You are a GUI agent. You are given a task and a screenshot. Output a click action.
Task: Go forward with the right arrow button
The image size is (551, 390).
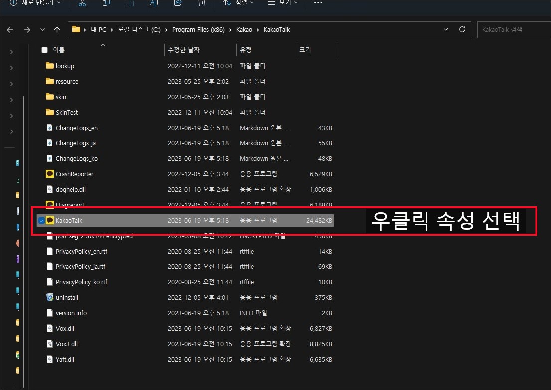pyautogui.click(x=27, y=30)
